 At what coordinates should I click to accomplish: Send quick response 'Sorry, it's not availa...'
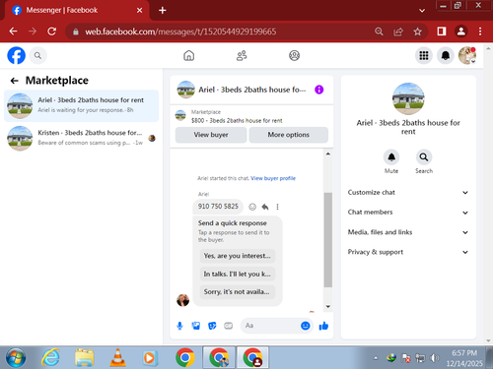(238, 292)
